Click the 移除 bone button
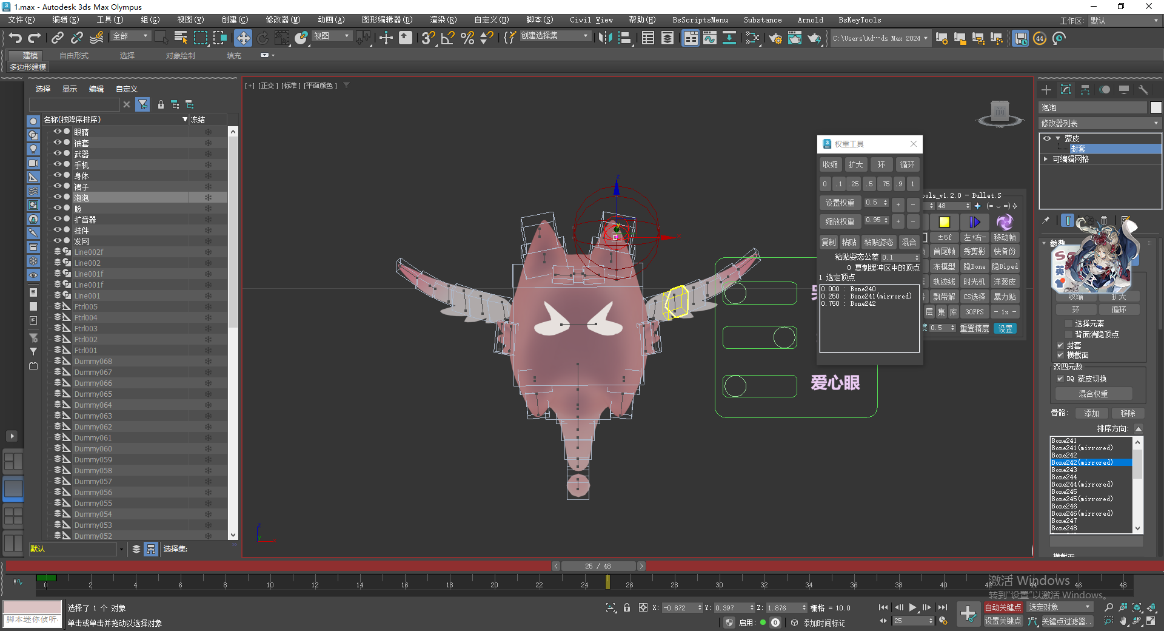Image resolution: width=1164 pixels, height=631 pixels. coord(1128,413)
